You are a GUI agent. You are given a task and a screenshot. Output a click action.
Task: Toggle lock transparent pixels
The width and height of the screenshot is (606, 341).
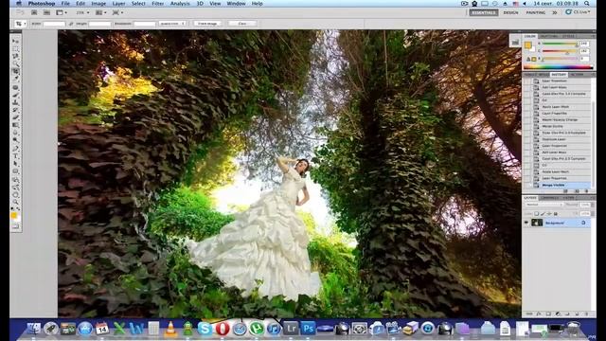coord(536,214)
